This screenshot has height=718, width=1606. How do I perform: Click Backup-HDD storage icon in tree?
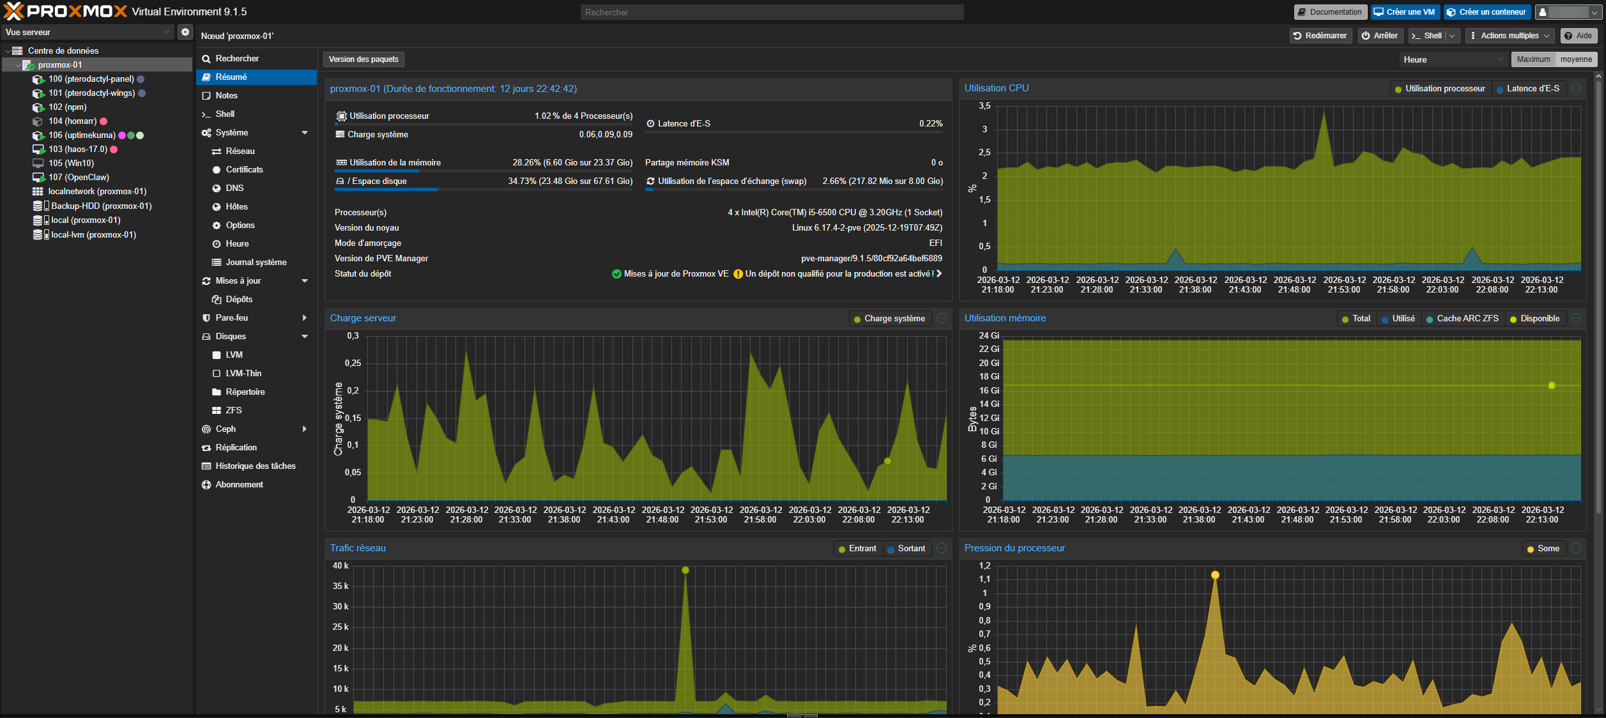click(x=40, y=206)
